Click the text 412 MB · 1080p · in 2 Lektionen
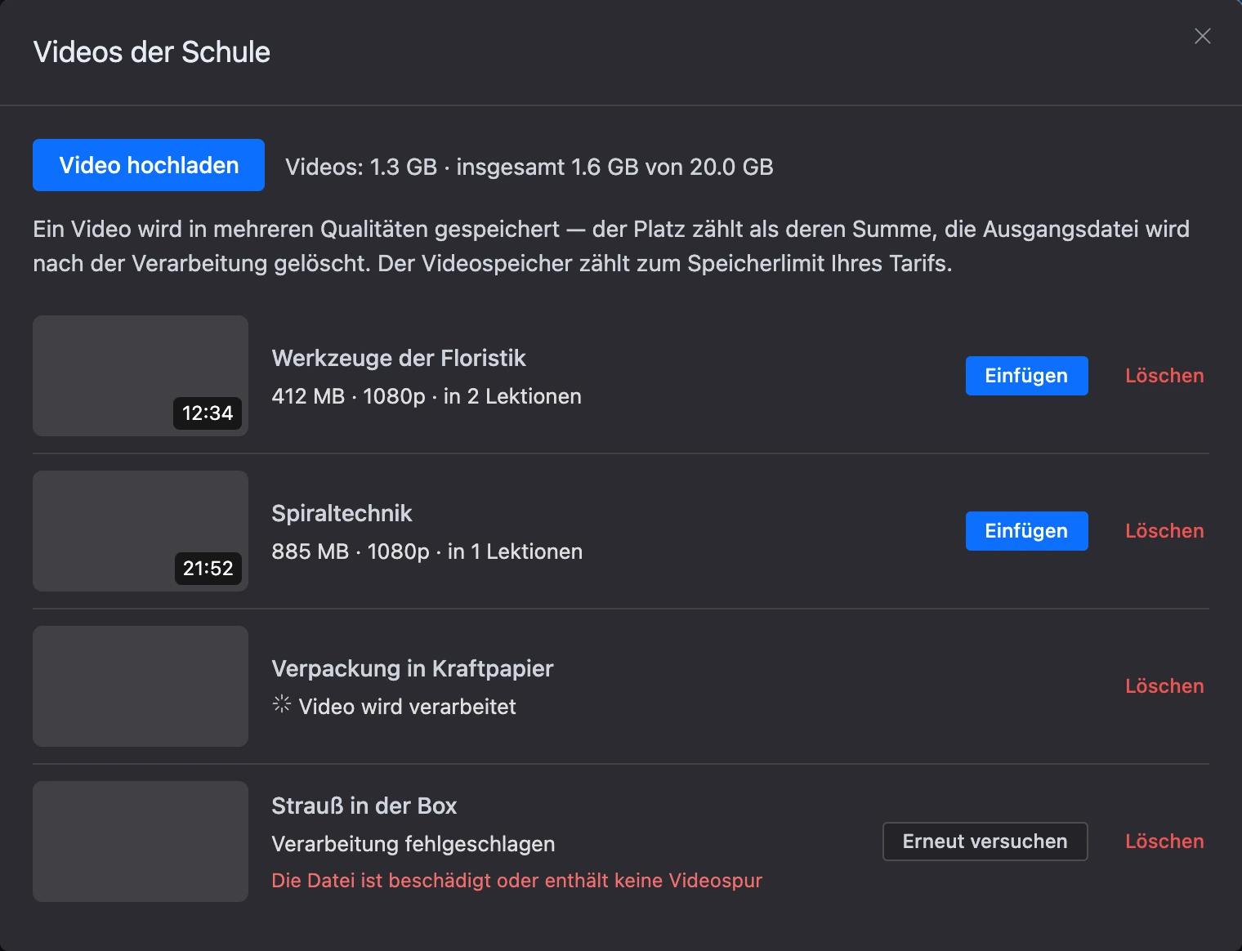The height and width of the screenshot is (951, 1242). click(x=427, y=396)
